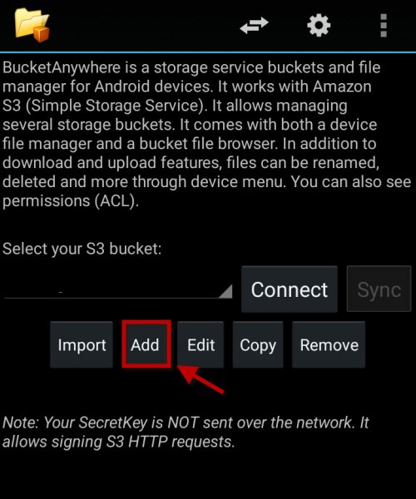Tap the BucketAnywhere folder app icon

pos(32,25)
